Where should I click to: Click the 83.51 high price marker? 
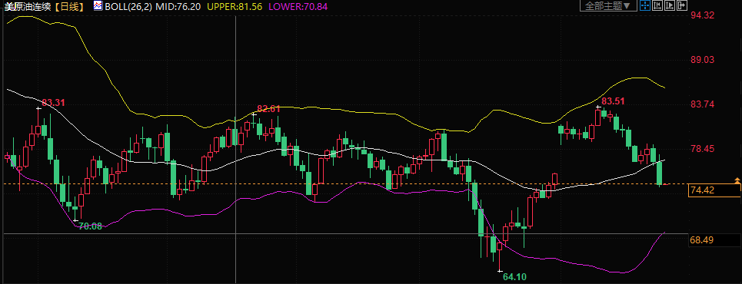pos(613,101)
